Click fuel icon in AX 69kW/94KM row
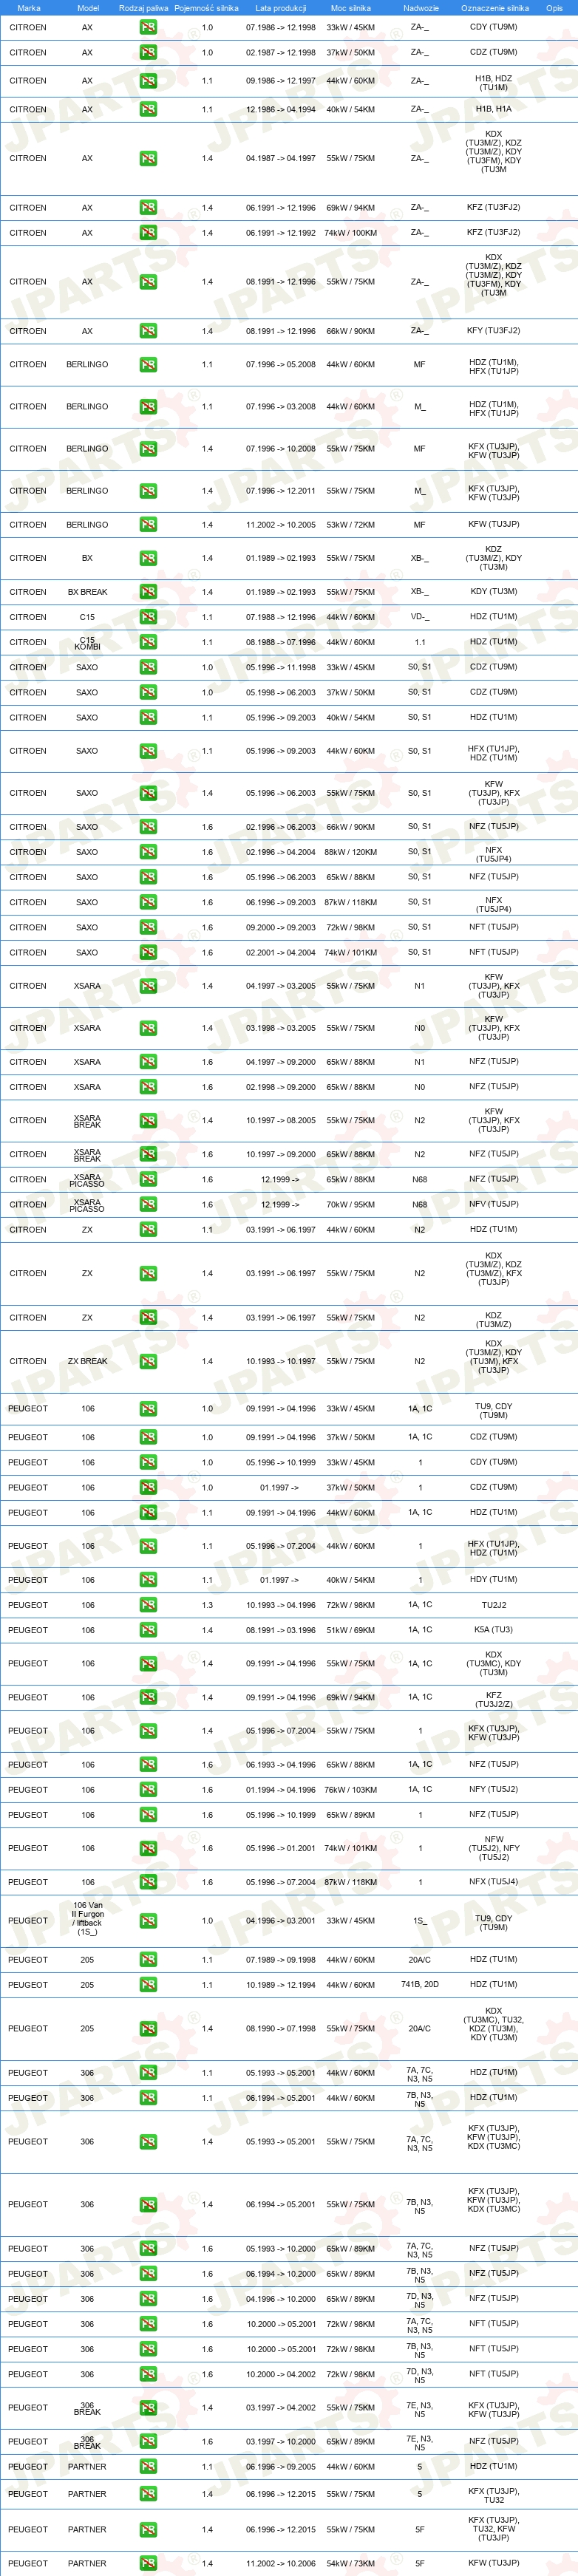 (x=148, y=208)
